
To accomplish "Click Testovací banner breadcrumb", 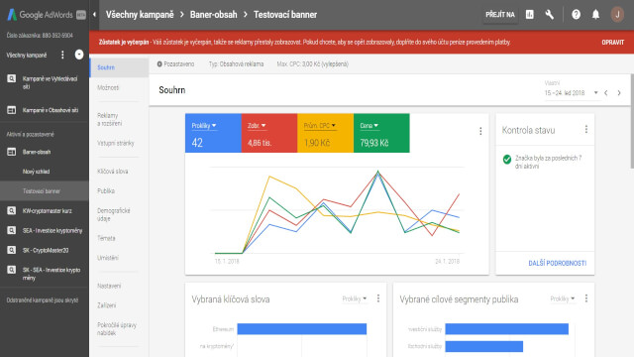I will point(285,15).
